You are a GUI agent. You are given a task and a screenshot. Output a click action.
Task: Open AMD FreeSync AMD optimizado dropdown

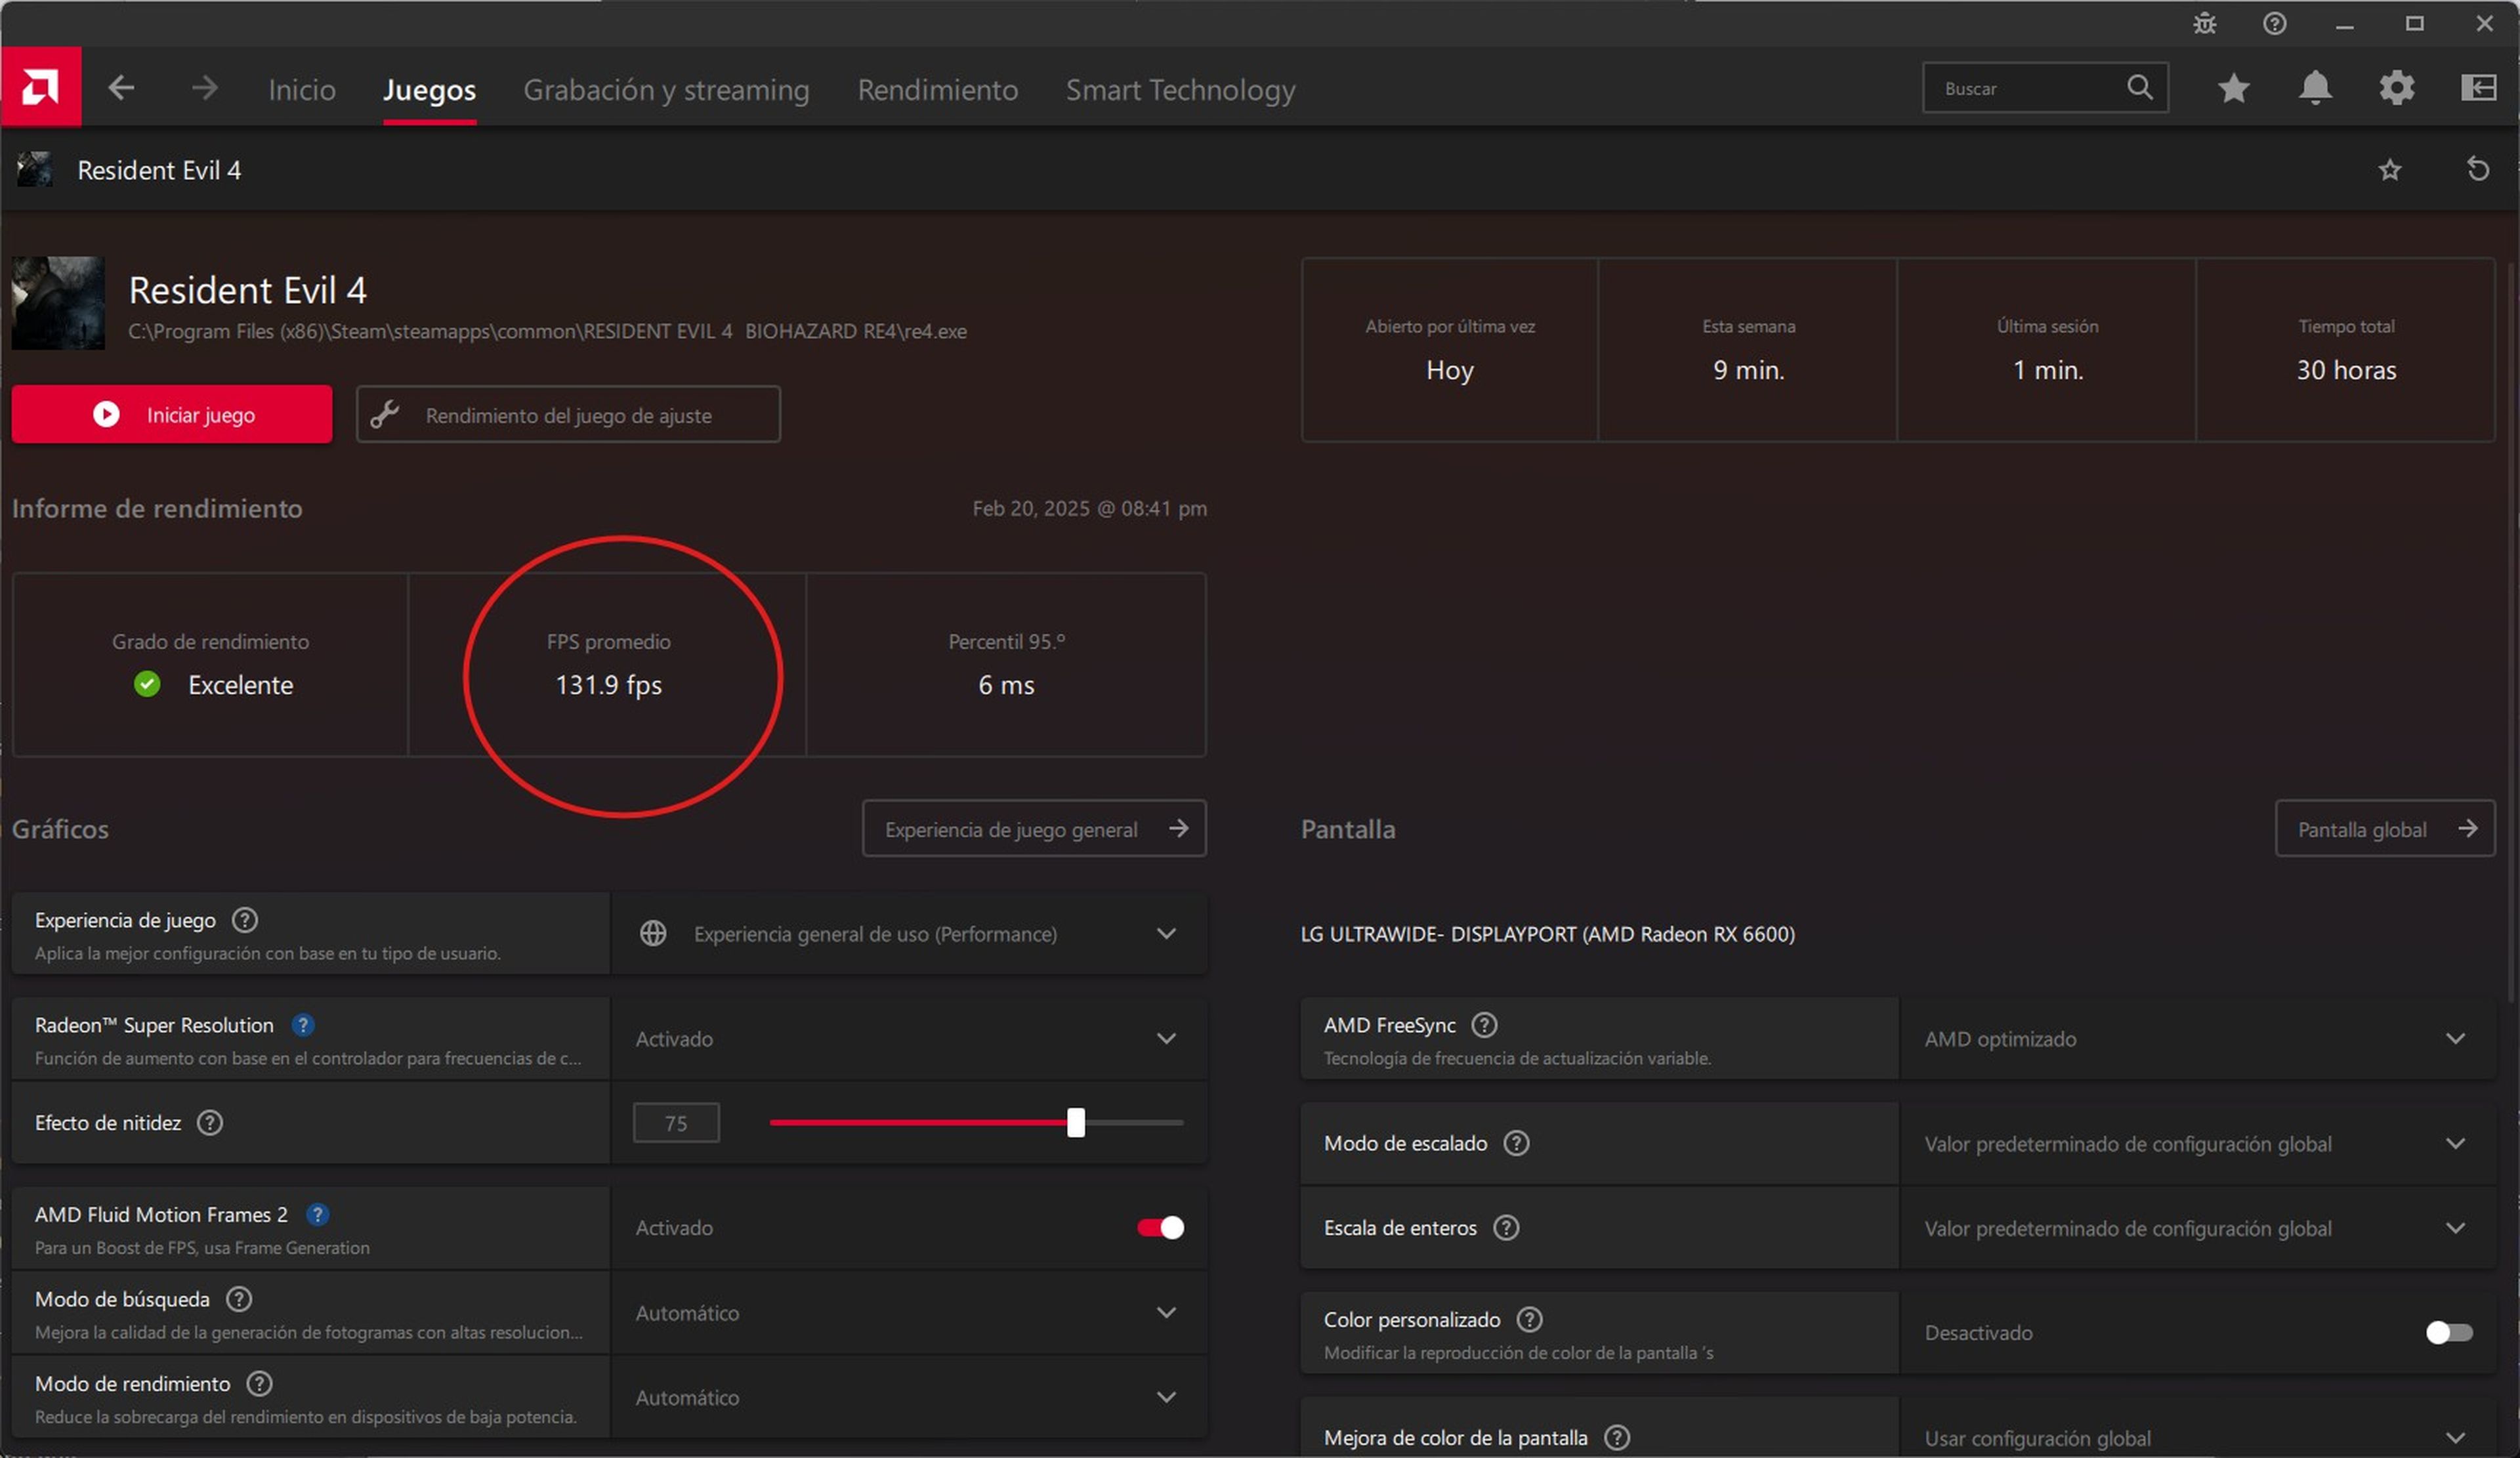[x=2197, y=1039]
